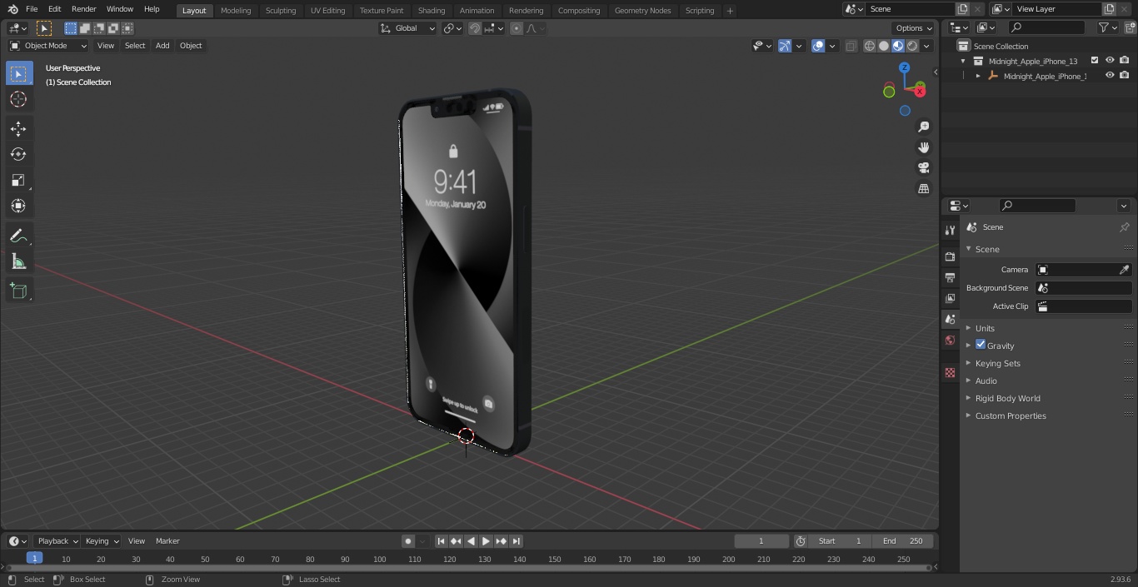Click the End frame 250 field

coord(902,541)
